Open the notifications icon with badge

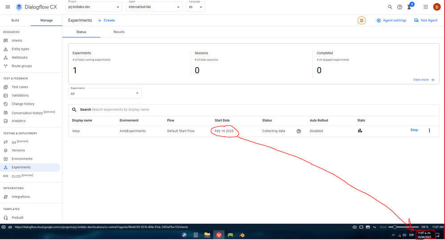(x=410, y=7)
